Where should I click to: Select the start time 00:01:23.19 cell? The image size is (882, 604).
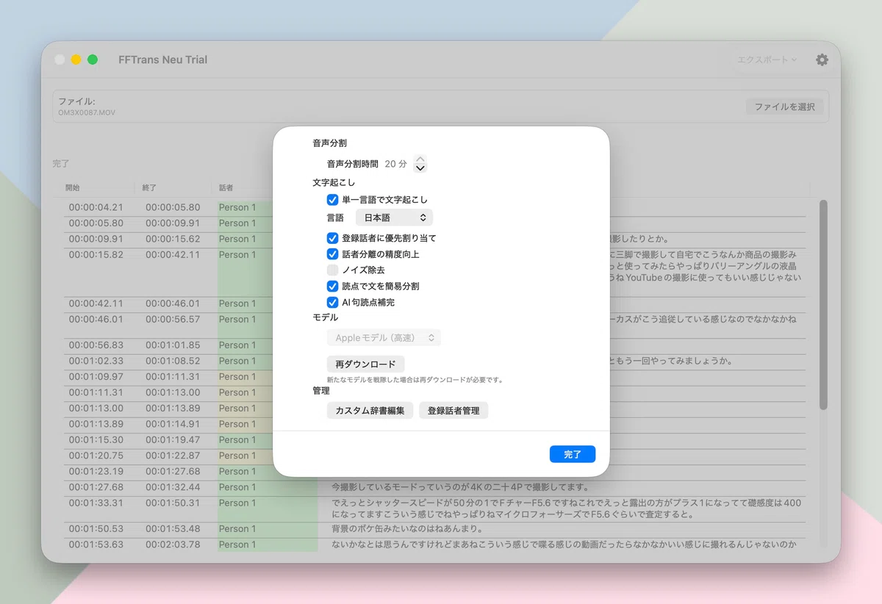tap(96, 472)
